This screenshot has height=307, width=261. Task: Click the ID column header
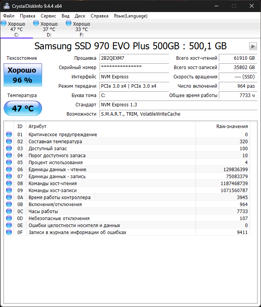pos(20,127)
